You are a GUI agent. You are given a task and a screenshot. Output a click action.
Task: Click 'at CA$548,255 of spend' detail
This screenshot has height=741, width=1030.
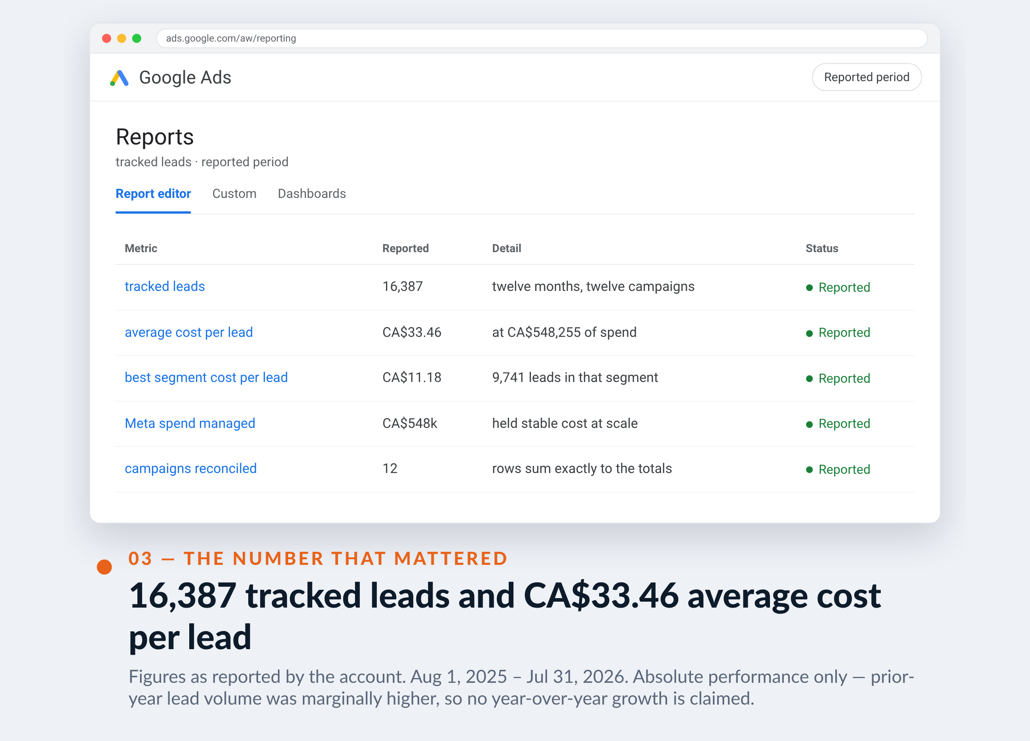click(x=564, y=332)
